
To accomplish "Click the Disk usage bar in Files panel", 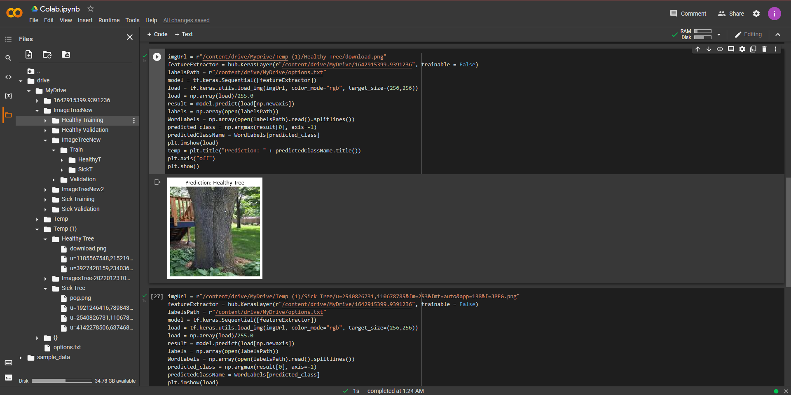I will 62,381.
